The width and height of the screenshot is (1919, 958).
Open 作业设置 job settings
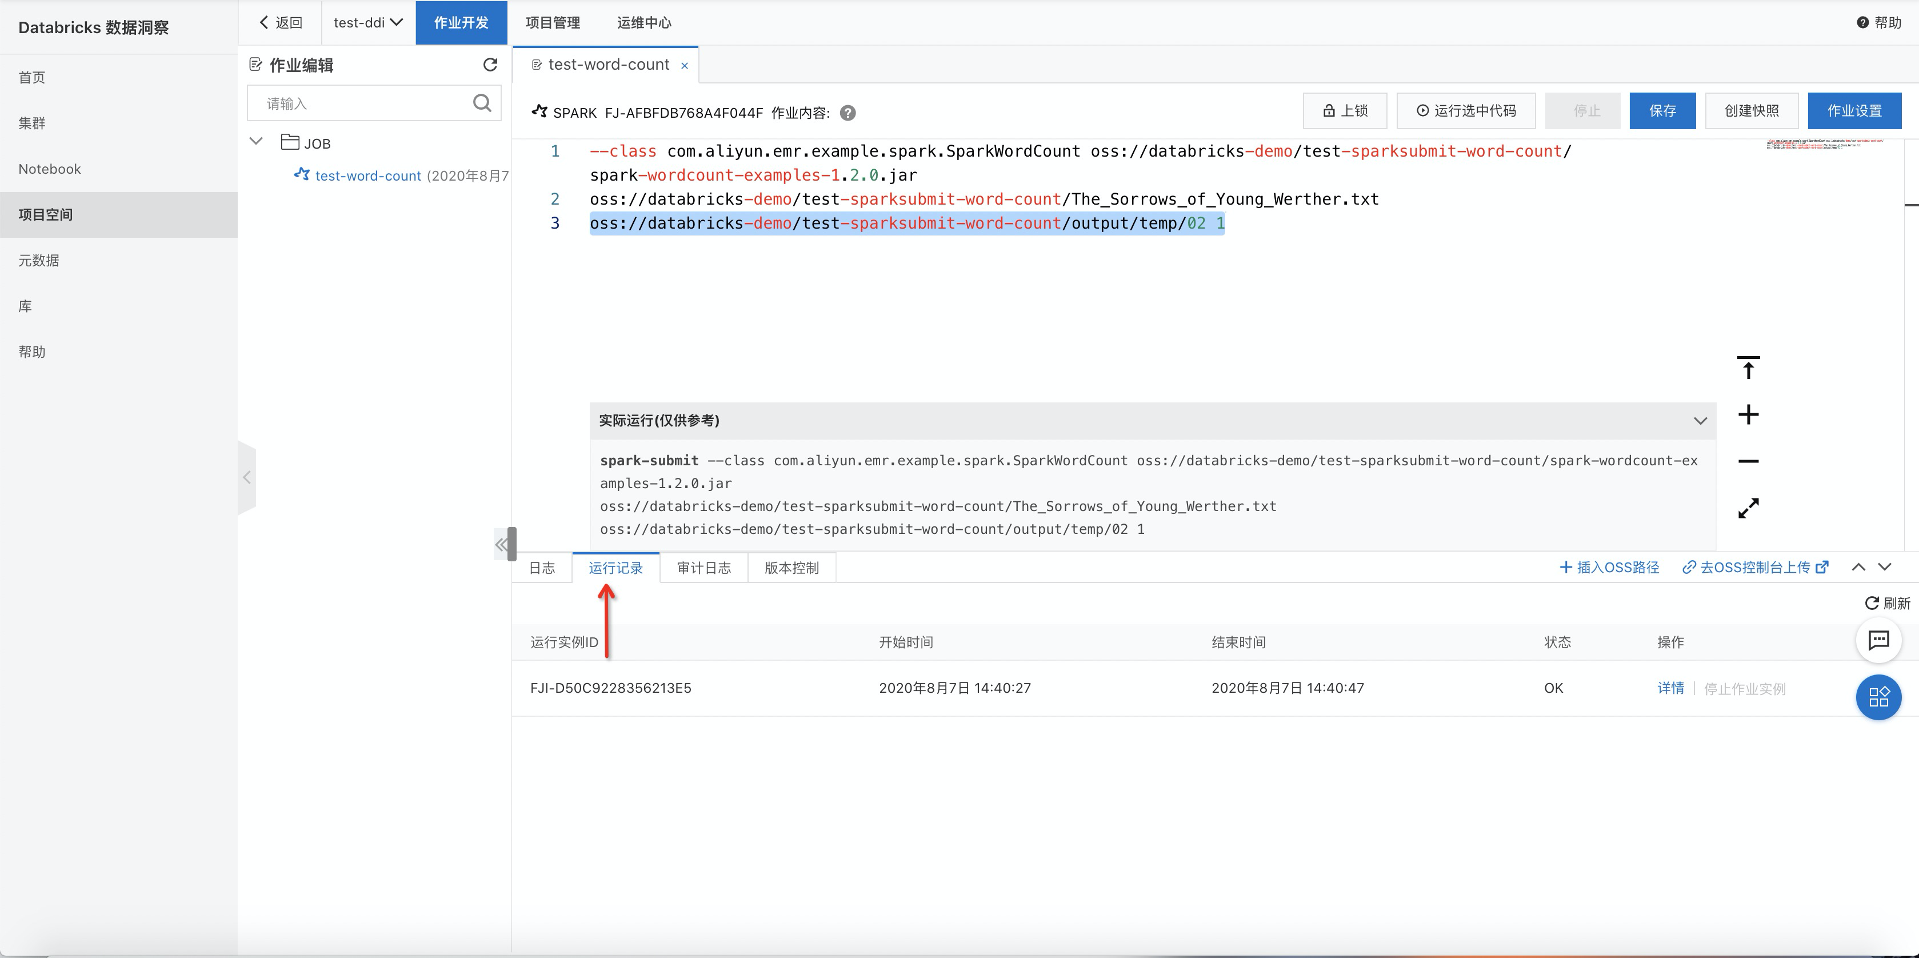point(1854,111)
